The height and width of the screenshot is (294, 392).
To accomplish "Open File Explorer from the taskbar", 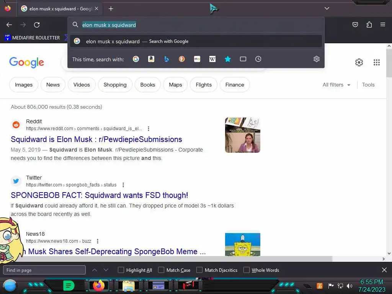I will tap(129, 286).
